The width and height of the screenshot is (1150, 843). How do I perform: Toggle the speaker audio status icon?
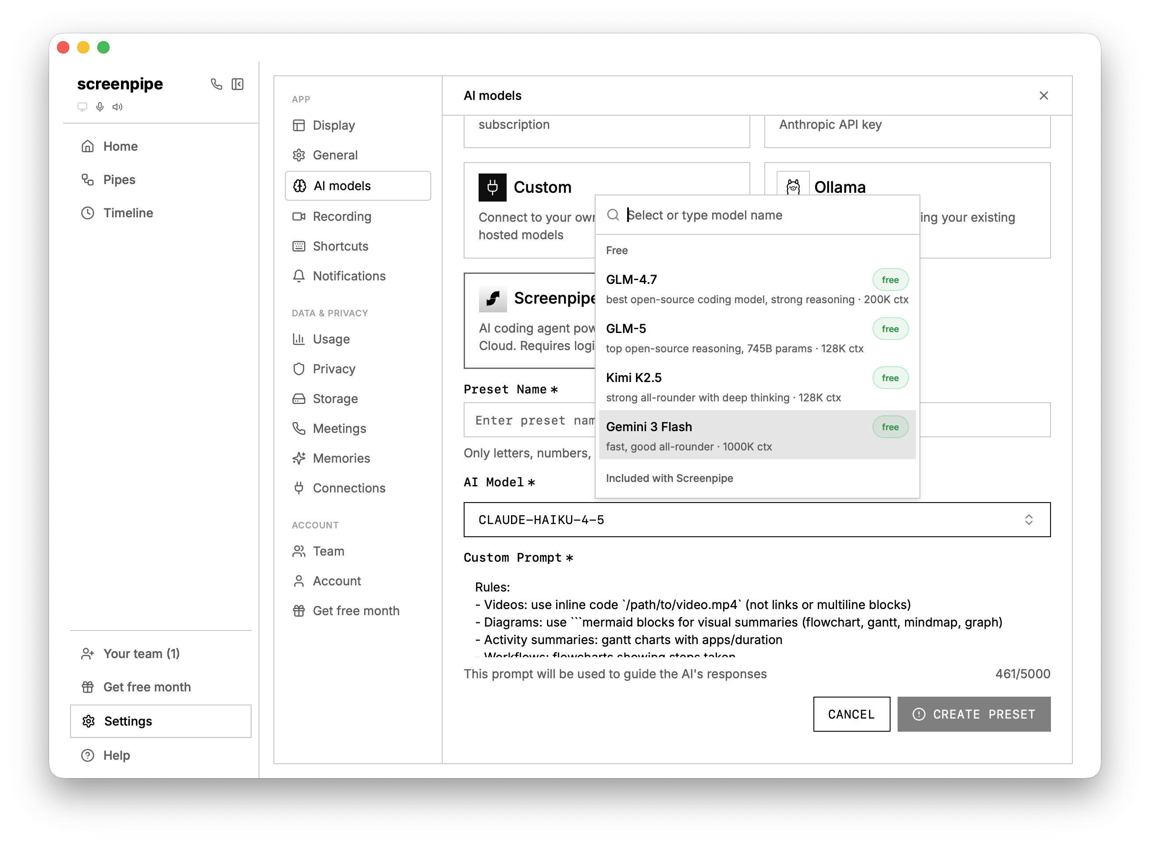[117, 106]
